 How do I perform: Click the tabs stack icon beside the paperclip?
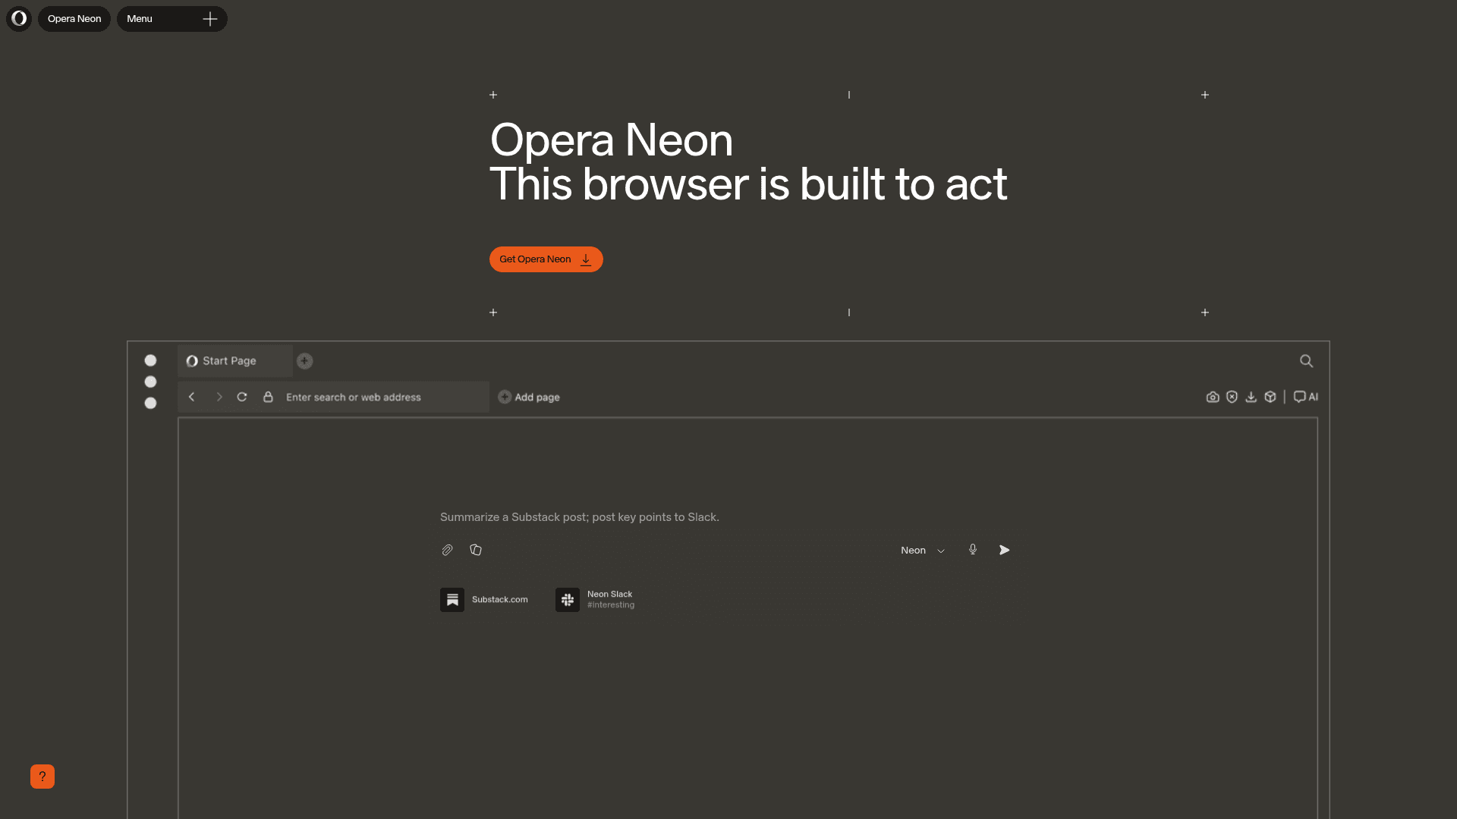476,550
